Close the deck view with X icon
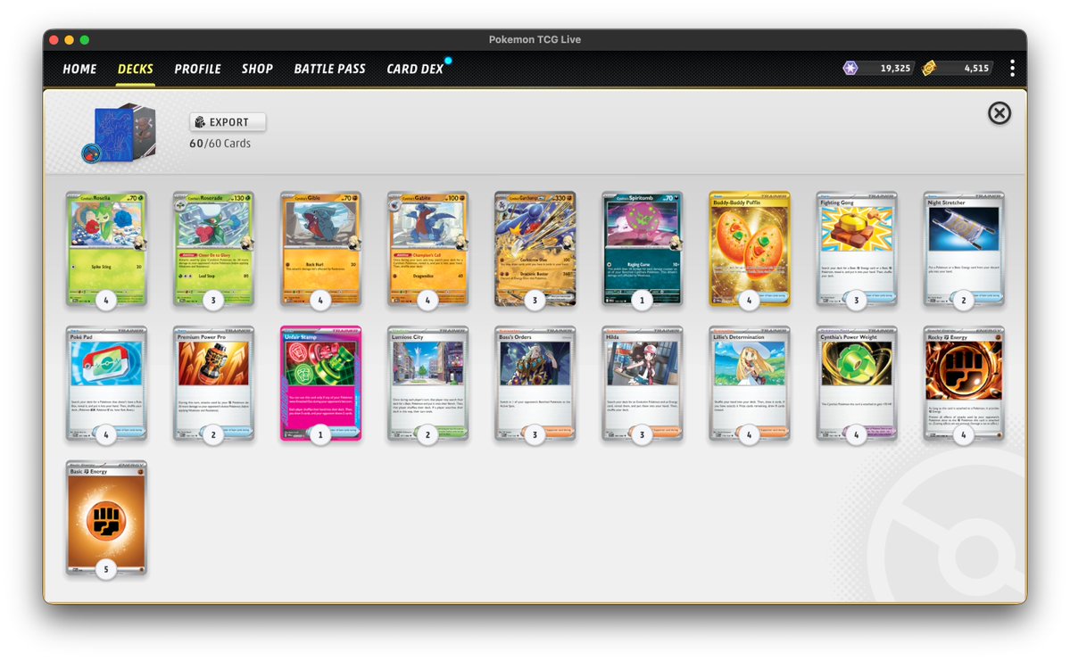Screen dimensions: 1070x661 (x=999, y=113)
